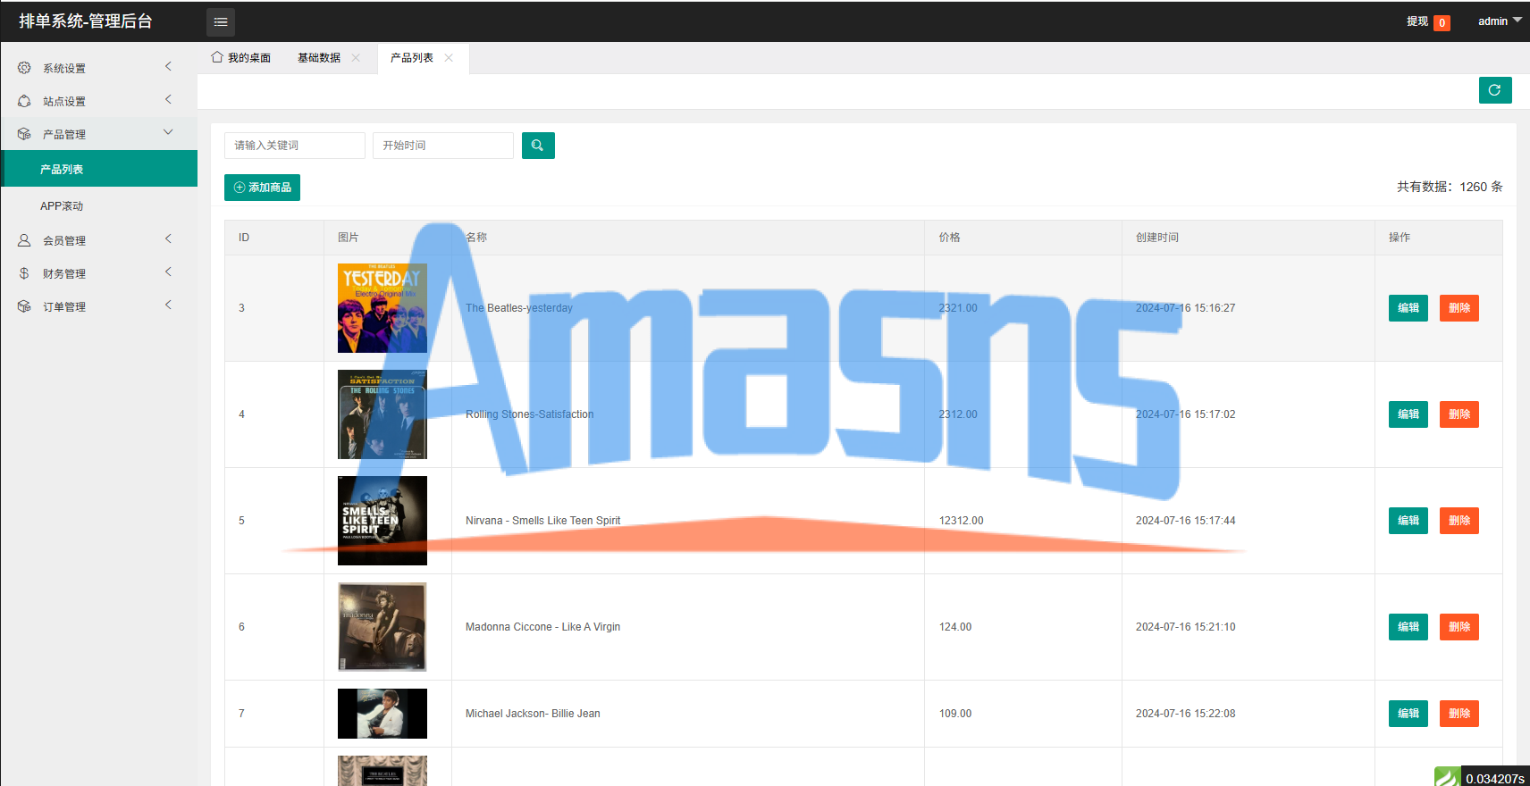Open the admin user dropdown
The height and width of the screenshot is (786, 1530).
pyautogui.click(x=1500, y=21)
